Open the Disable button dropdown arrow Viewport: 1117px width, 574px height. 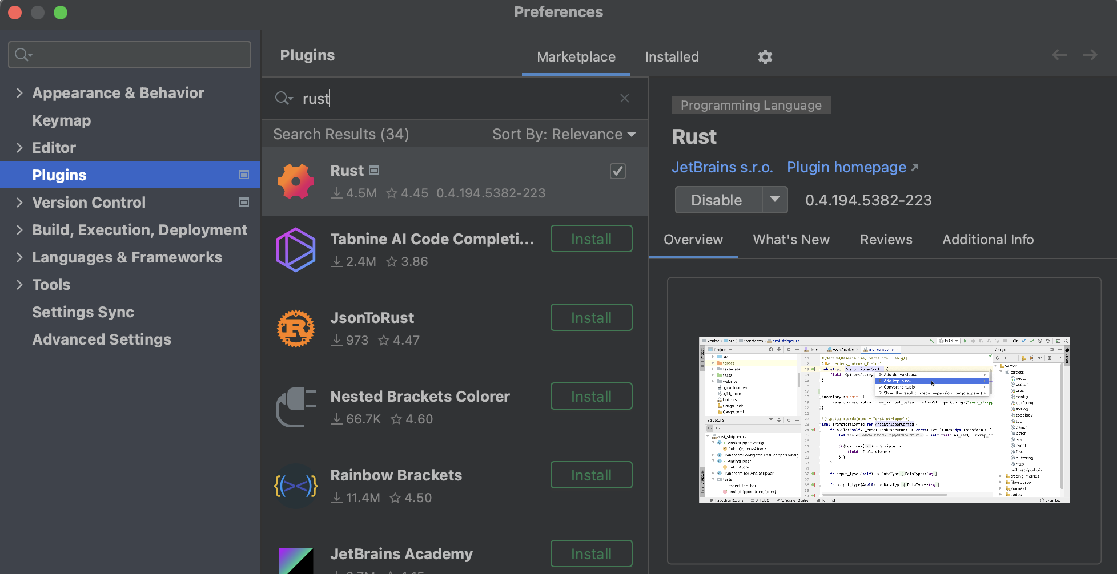tap(775, 200)
